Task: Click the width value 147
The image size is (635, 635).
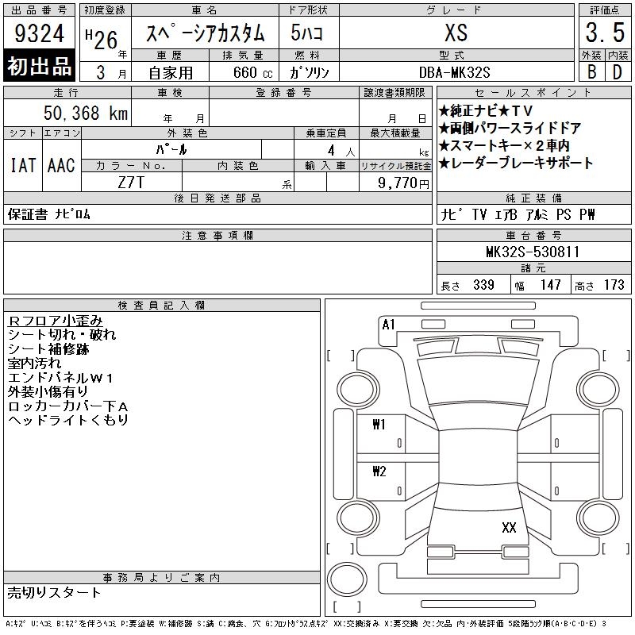Action: 551,285
